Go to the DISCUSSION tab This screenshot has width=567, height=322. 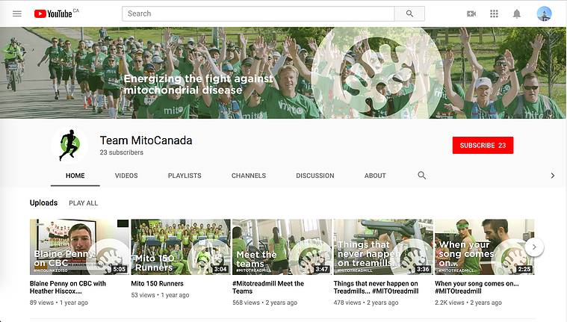click(x=315, y=176)
